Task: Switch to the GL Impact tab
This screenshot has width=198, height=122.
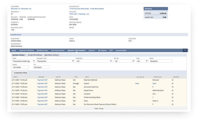Action: 102,50
